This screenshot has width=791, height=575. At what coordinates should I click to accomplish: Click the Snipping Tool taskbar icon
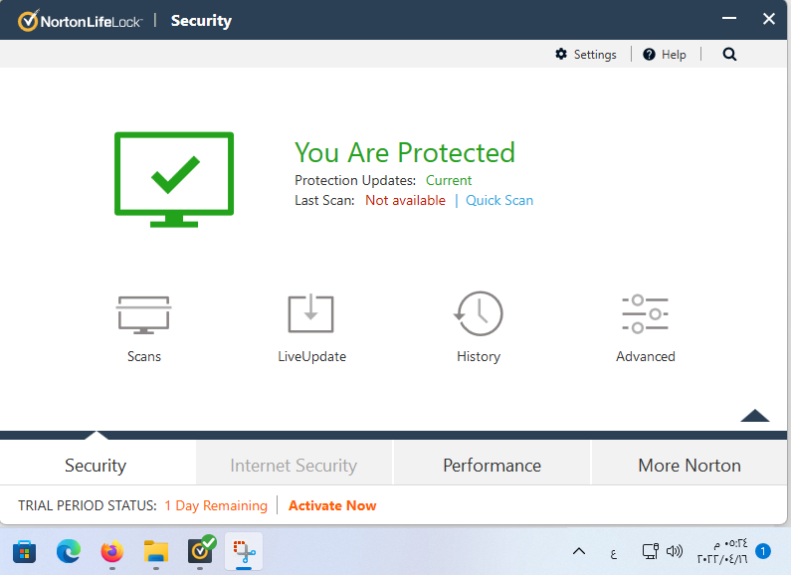pos(244,551)
